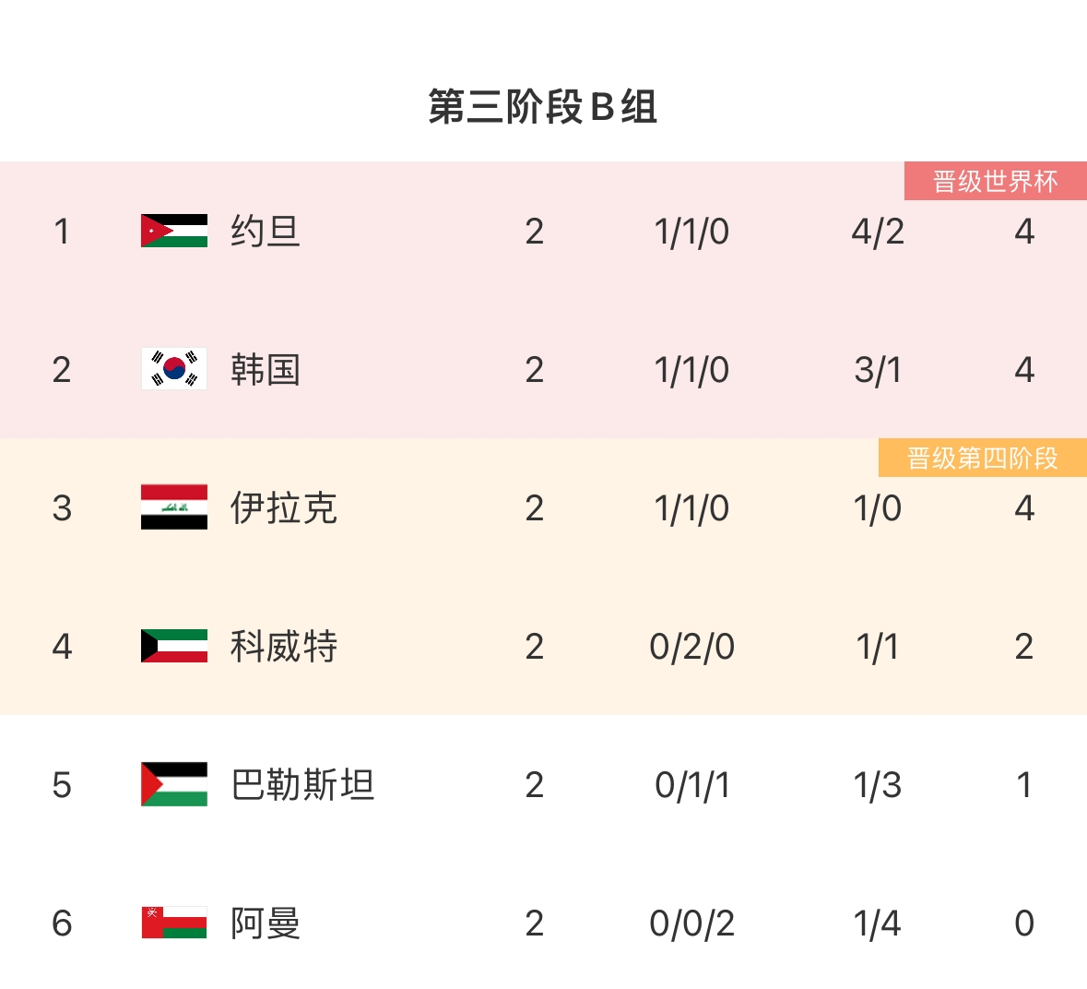Open the 阿曼 team entry

266,923
